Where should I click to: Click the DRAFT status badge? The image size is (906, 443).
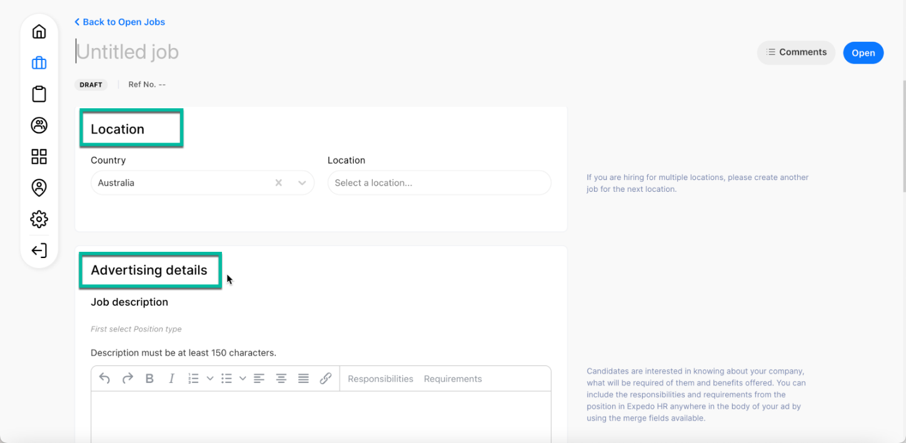coord(91,85)
